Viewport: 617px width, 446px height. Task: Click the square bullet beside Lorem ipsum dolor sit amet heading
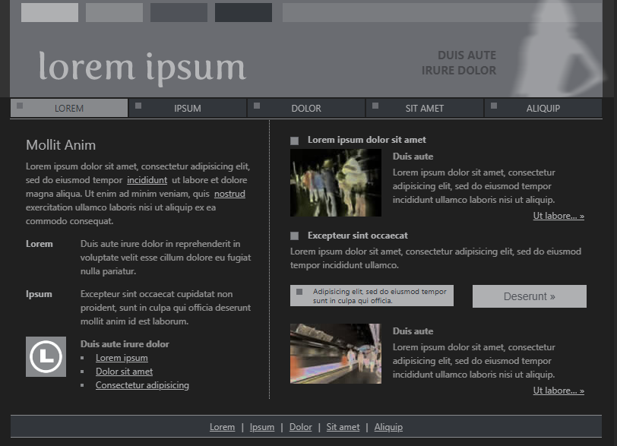coord(294,141)
